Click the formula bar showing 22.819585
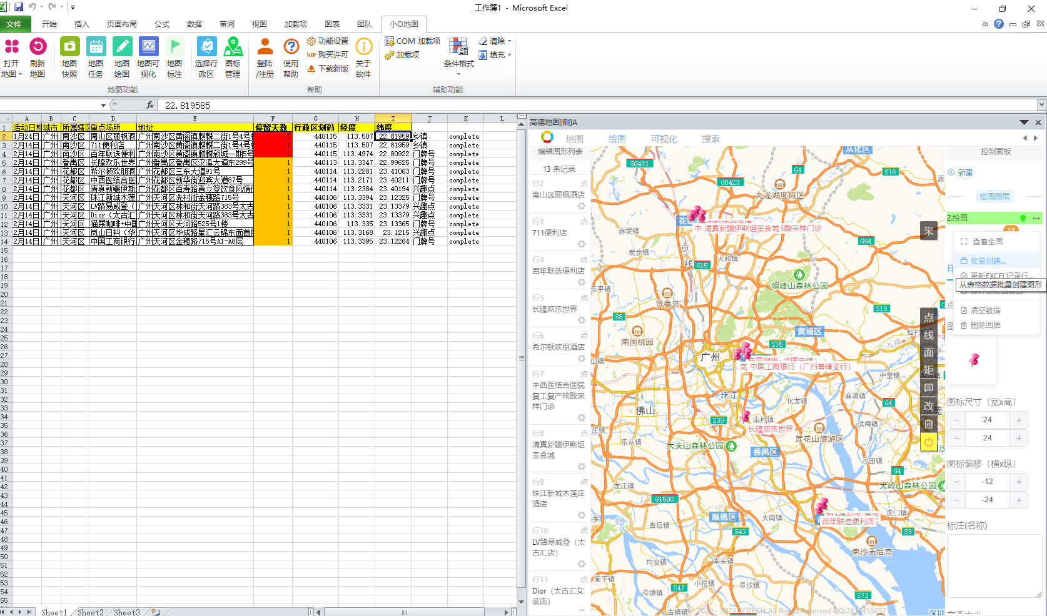Screen dimensions: 1047x616 [597, 106]
